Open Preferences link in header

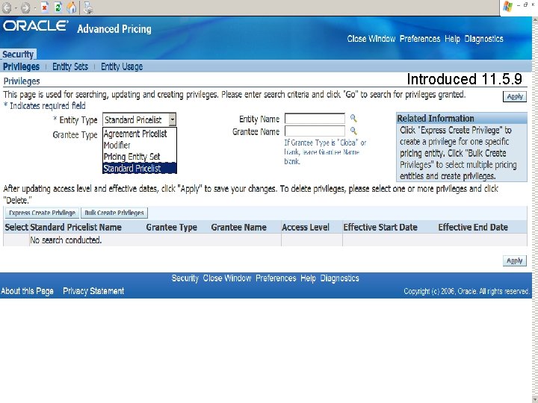point(420,39)
